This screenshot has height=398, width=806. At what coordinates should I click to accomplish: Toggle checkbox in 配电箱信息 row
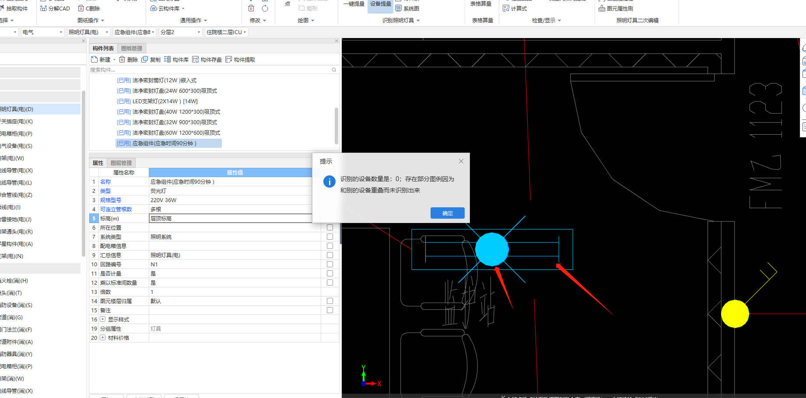330,246
